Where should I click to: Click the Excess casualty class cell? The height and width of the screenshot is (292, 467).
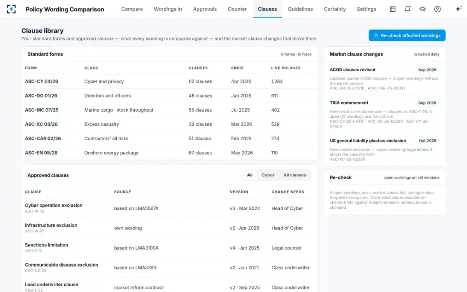102,124
